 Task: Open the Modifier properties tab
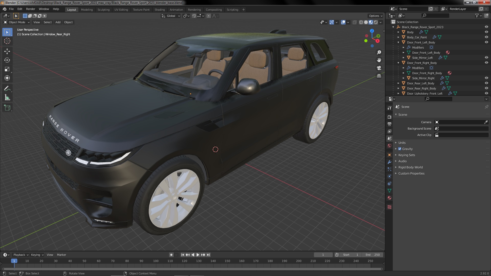tap(389, 162)
